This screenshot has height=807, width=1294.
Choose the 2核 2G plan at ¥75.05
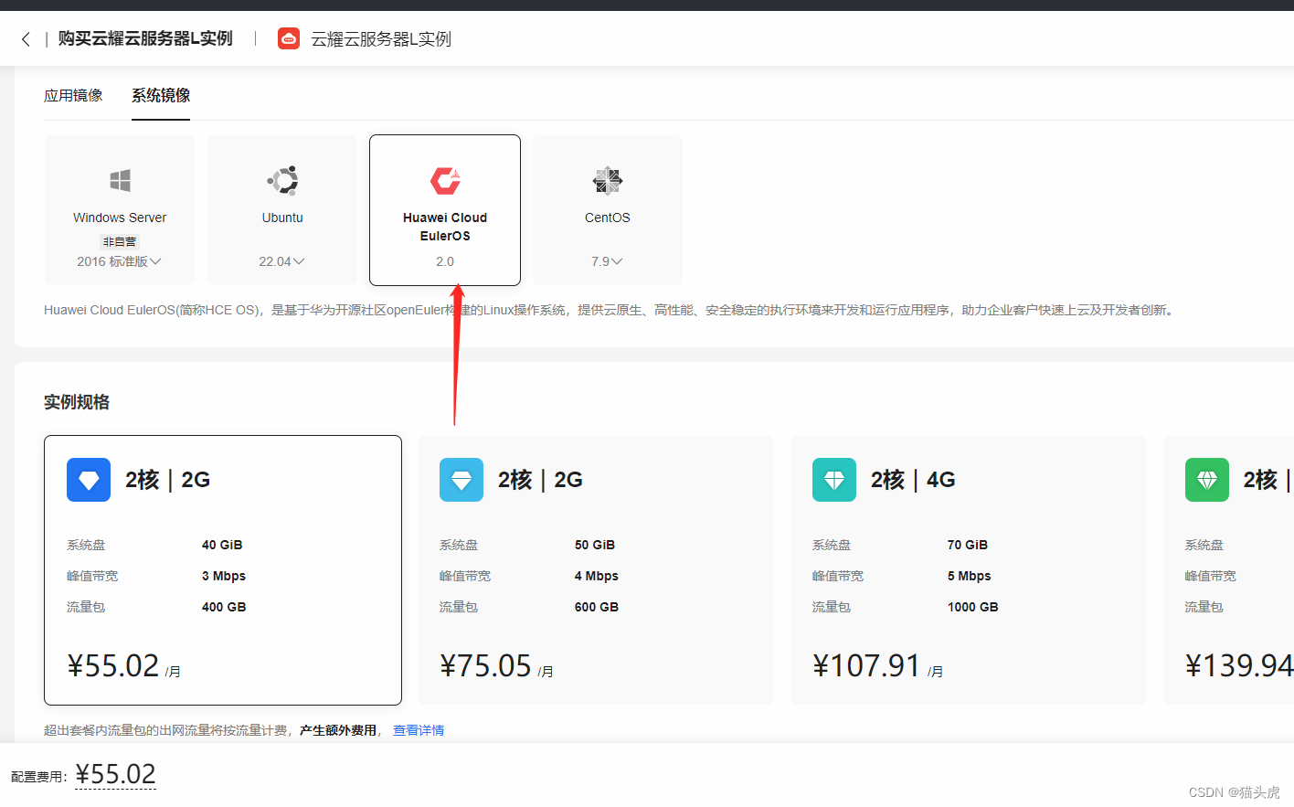pos(596,570)
